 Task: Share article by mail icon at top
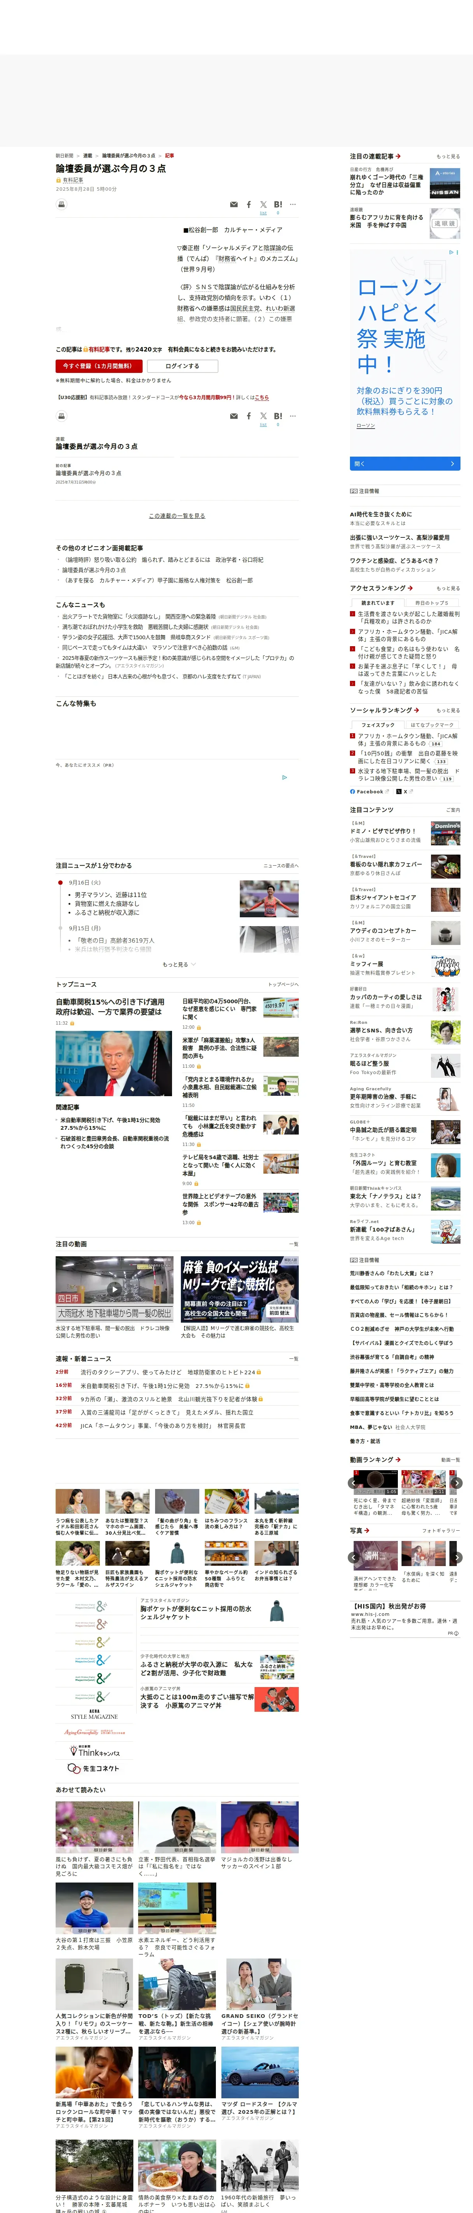tap(234, 204)
